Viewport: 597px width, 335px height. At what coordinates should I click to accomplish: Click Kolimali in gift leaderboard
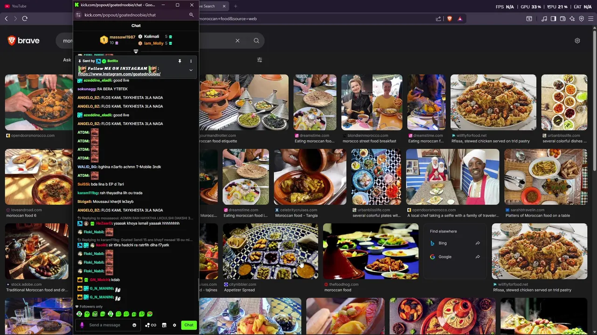(x=152, y=36)
